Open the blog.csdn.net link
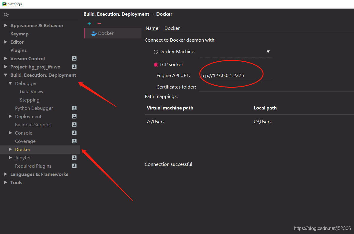The image size is (354, 234). [322, 228]
